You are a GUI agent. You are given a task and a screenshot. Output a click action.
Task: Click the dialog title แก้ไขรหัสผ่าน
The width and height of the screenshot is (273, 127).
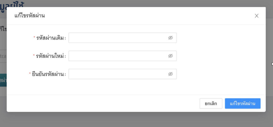[x=29, y=16]
